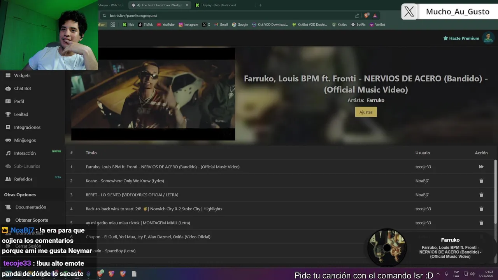Image resolution: width=498 pixels, height=280 pixels.
Task: Close The best ChatBot and Widgets tab
Action: point(187,5)
